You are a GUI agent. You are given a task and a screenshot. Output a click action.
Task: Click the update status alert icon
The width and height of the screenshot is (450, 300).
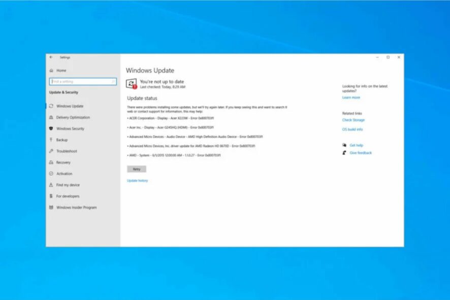[132, 83]
